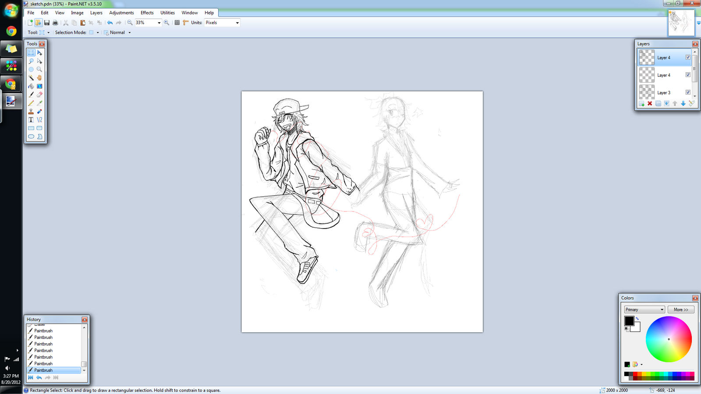Rewind History to the first step
701x394 pixels.
[x=31, y=377]
